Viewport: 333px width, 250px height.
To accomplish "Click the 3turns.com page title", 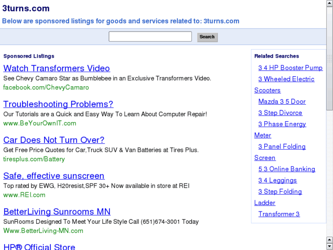I will (x=26, y=9).
